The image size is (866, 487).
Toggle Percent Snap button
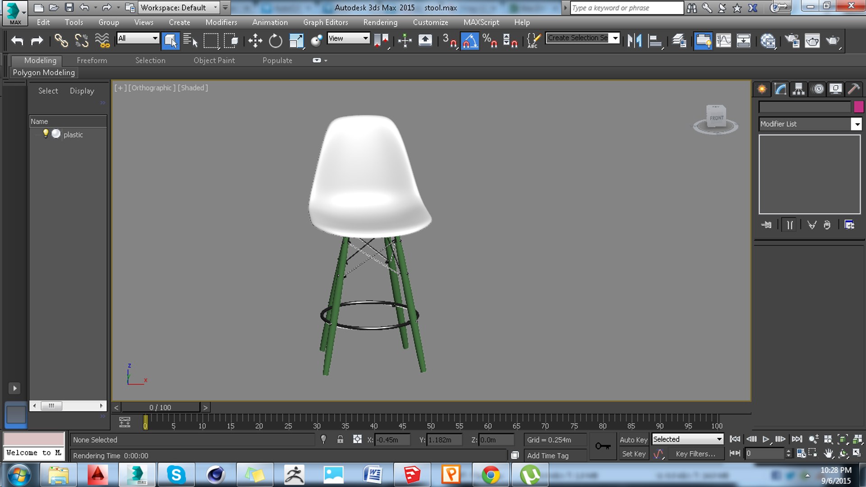[x=490, y=41]
